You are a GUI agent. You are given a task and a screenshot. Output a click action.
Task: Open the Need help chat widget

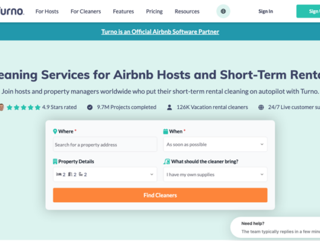coord(275,227)
